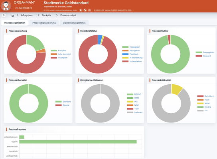This screenshot has height=159, width=217.
Task: Open the CHANGE-LOG version link
Action: [x=112, y=10]
